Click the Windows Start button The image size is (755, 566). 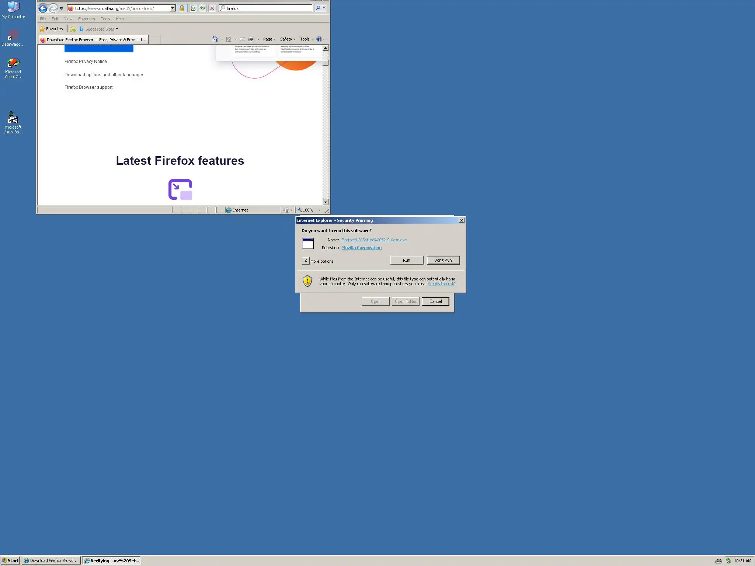click(x=10, y=560)
